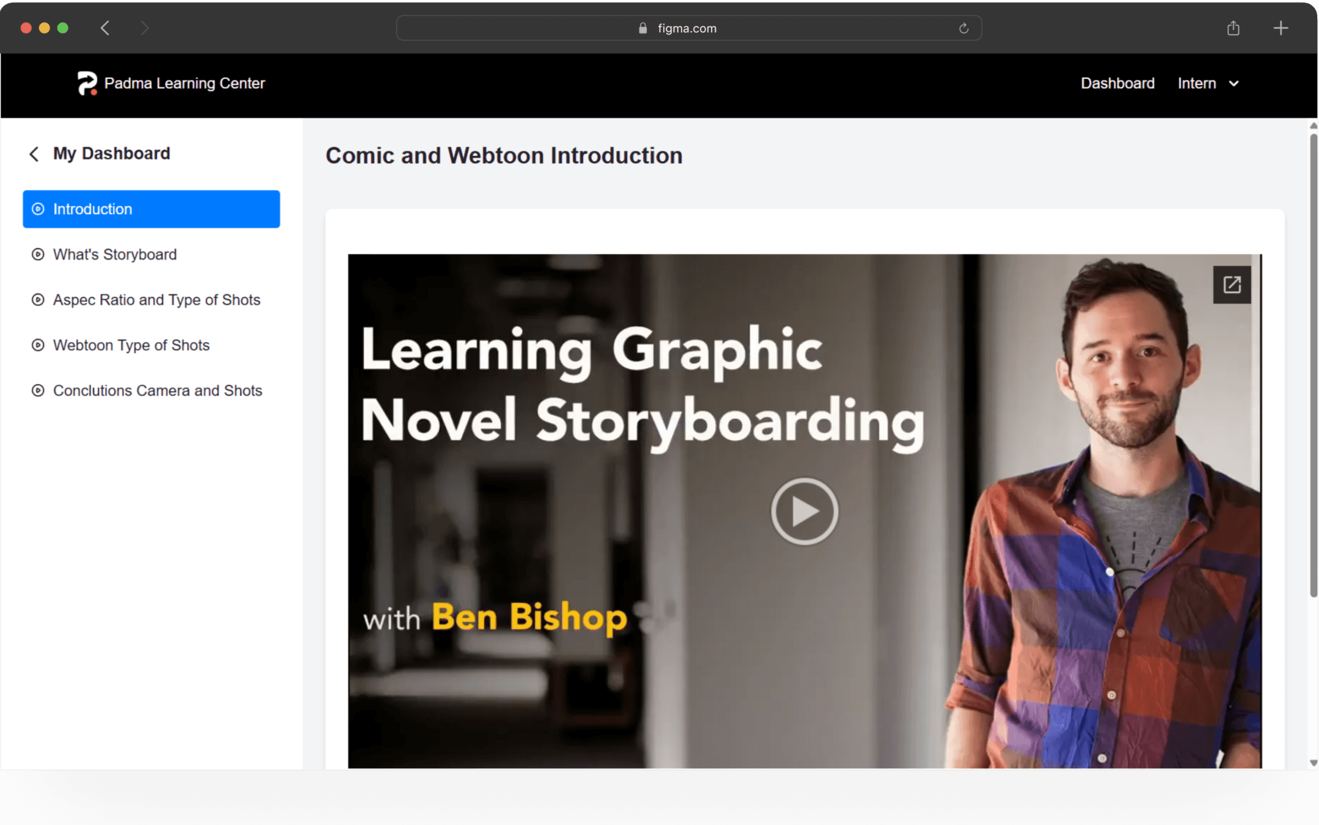Viewport: 1319px width, 825px height.
Task: Click the Padma Learning Center title
Action: (x=184, y=84)
